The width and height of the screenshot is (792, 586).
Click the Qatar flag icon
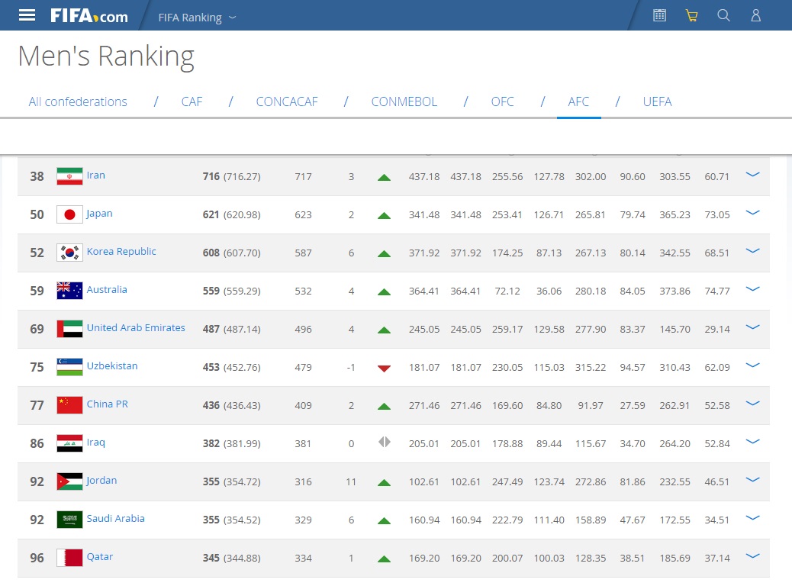click(69, 558)
